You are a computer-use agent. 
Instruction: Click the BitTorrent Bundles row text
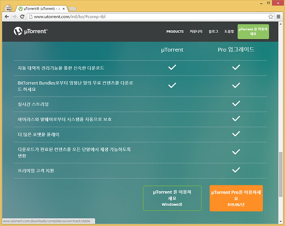(x=76, y=86)
